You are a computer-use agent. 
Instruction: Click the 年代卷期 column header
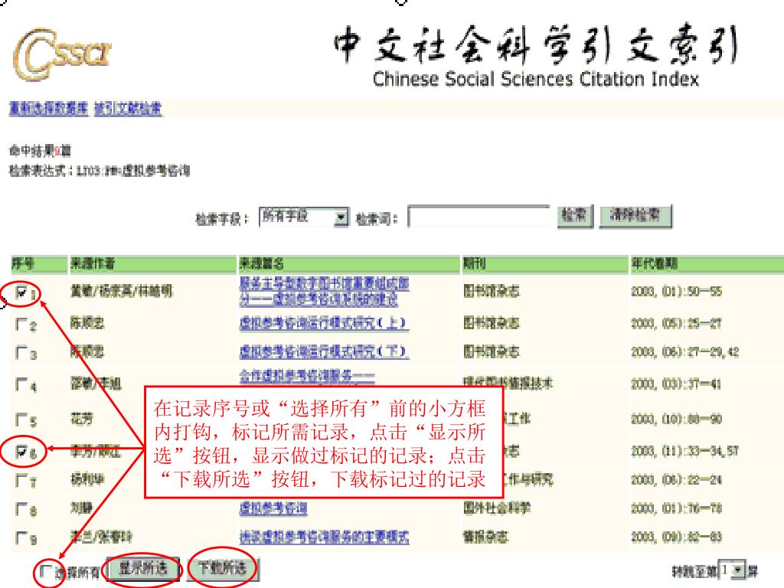707,264
